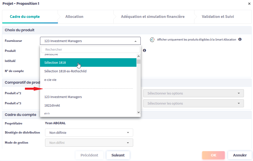Viewport: 253px width, 161px height.
Task: Collapse the Fournisseur dropdown arrow
Action: click(135, 41)
